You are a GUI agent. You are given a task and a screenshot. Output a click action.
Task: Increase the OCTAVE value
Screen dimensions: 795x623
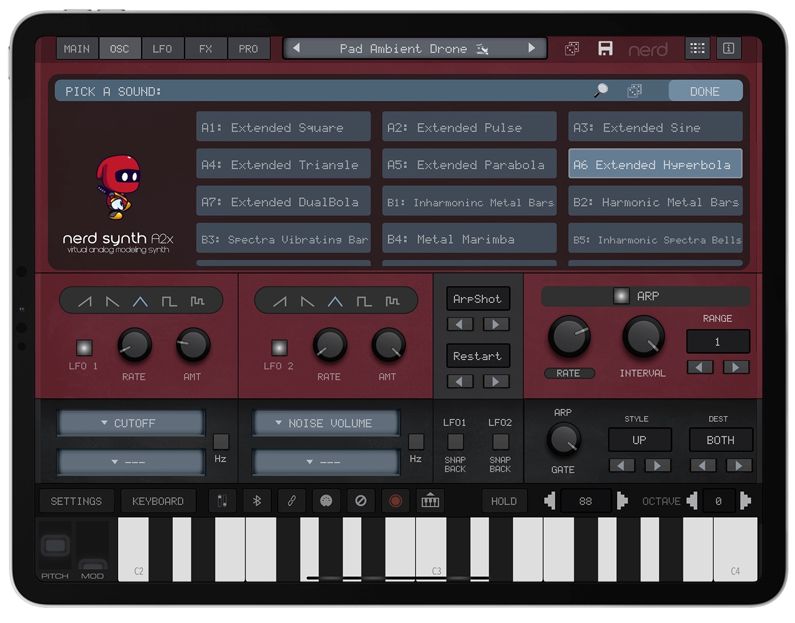coord(745,501)
